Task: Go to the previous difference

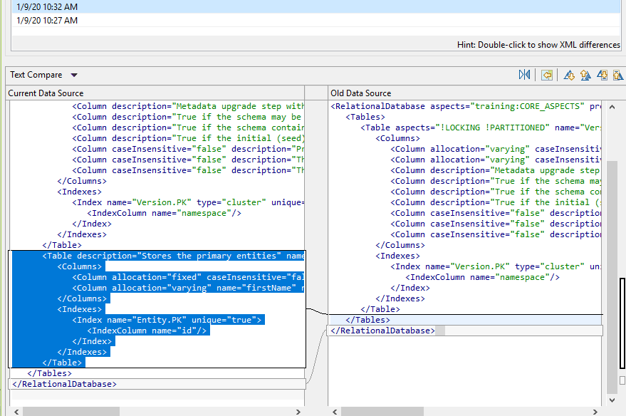Action: tap(585, 75)
